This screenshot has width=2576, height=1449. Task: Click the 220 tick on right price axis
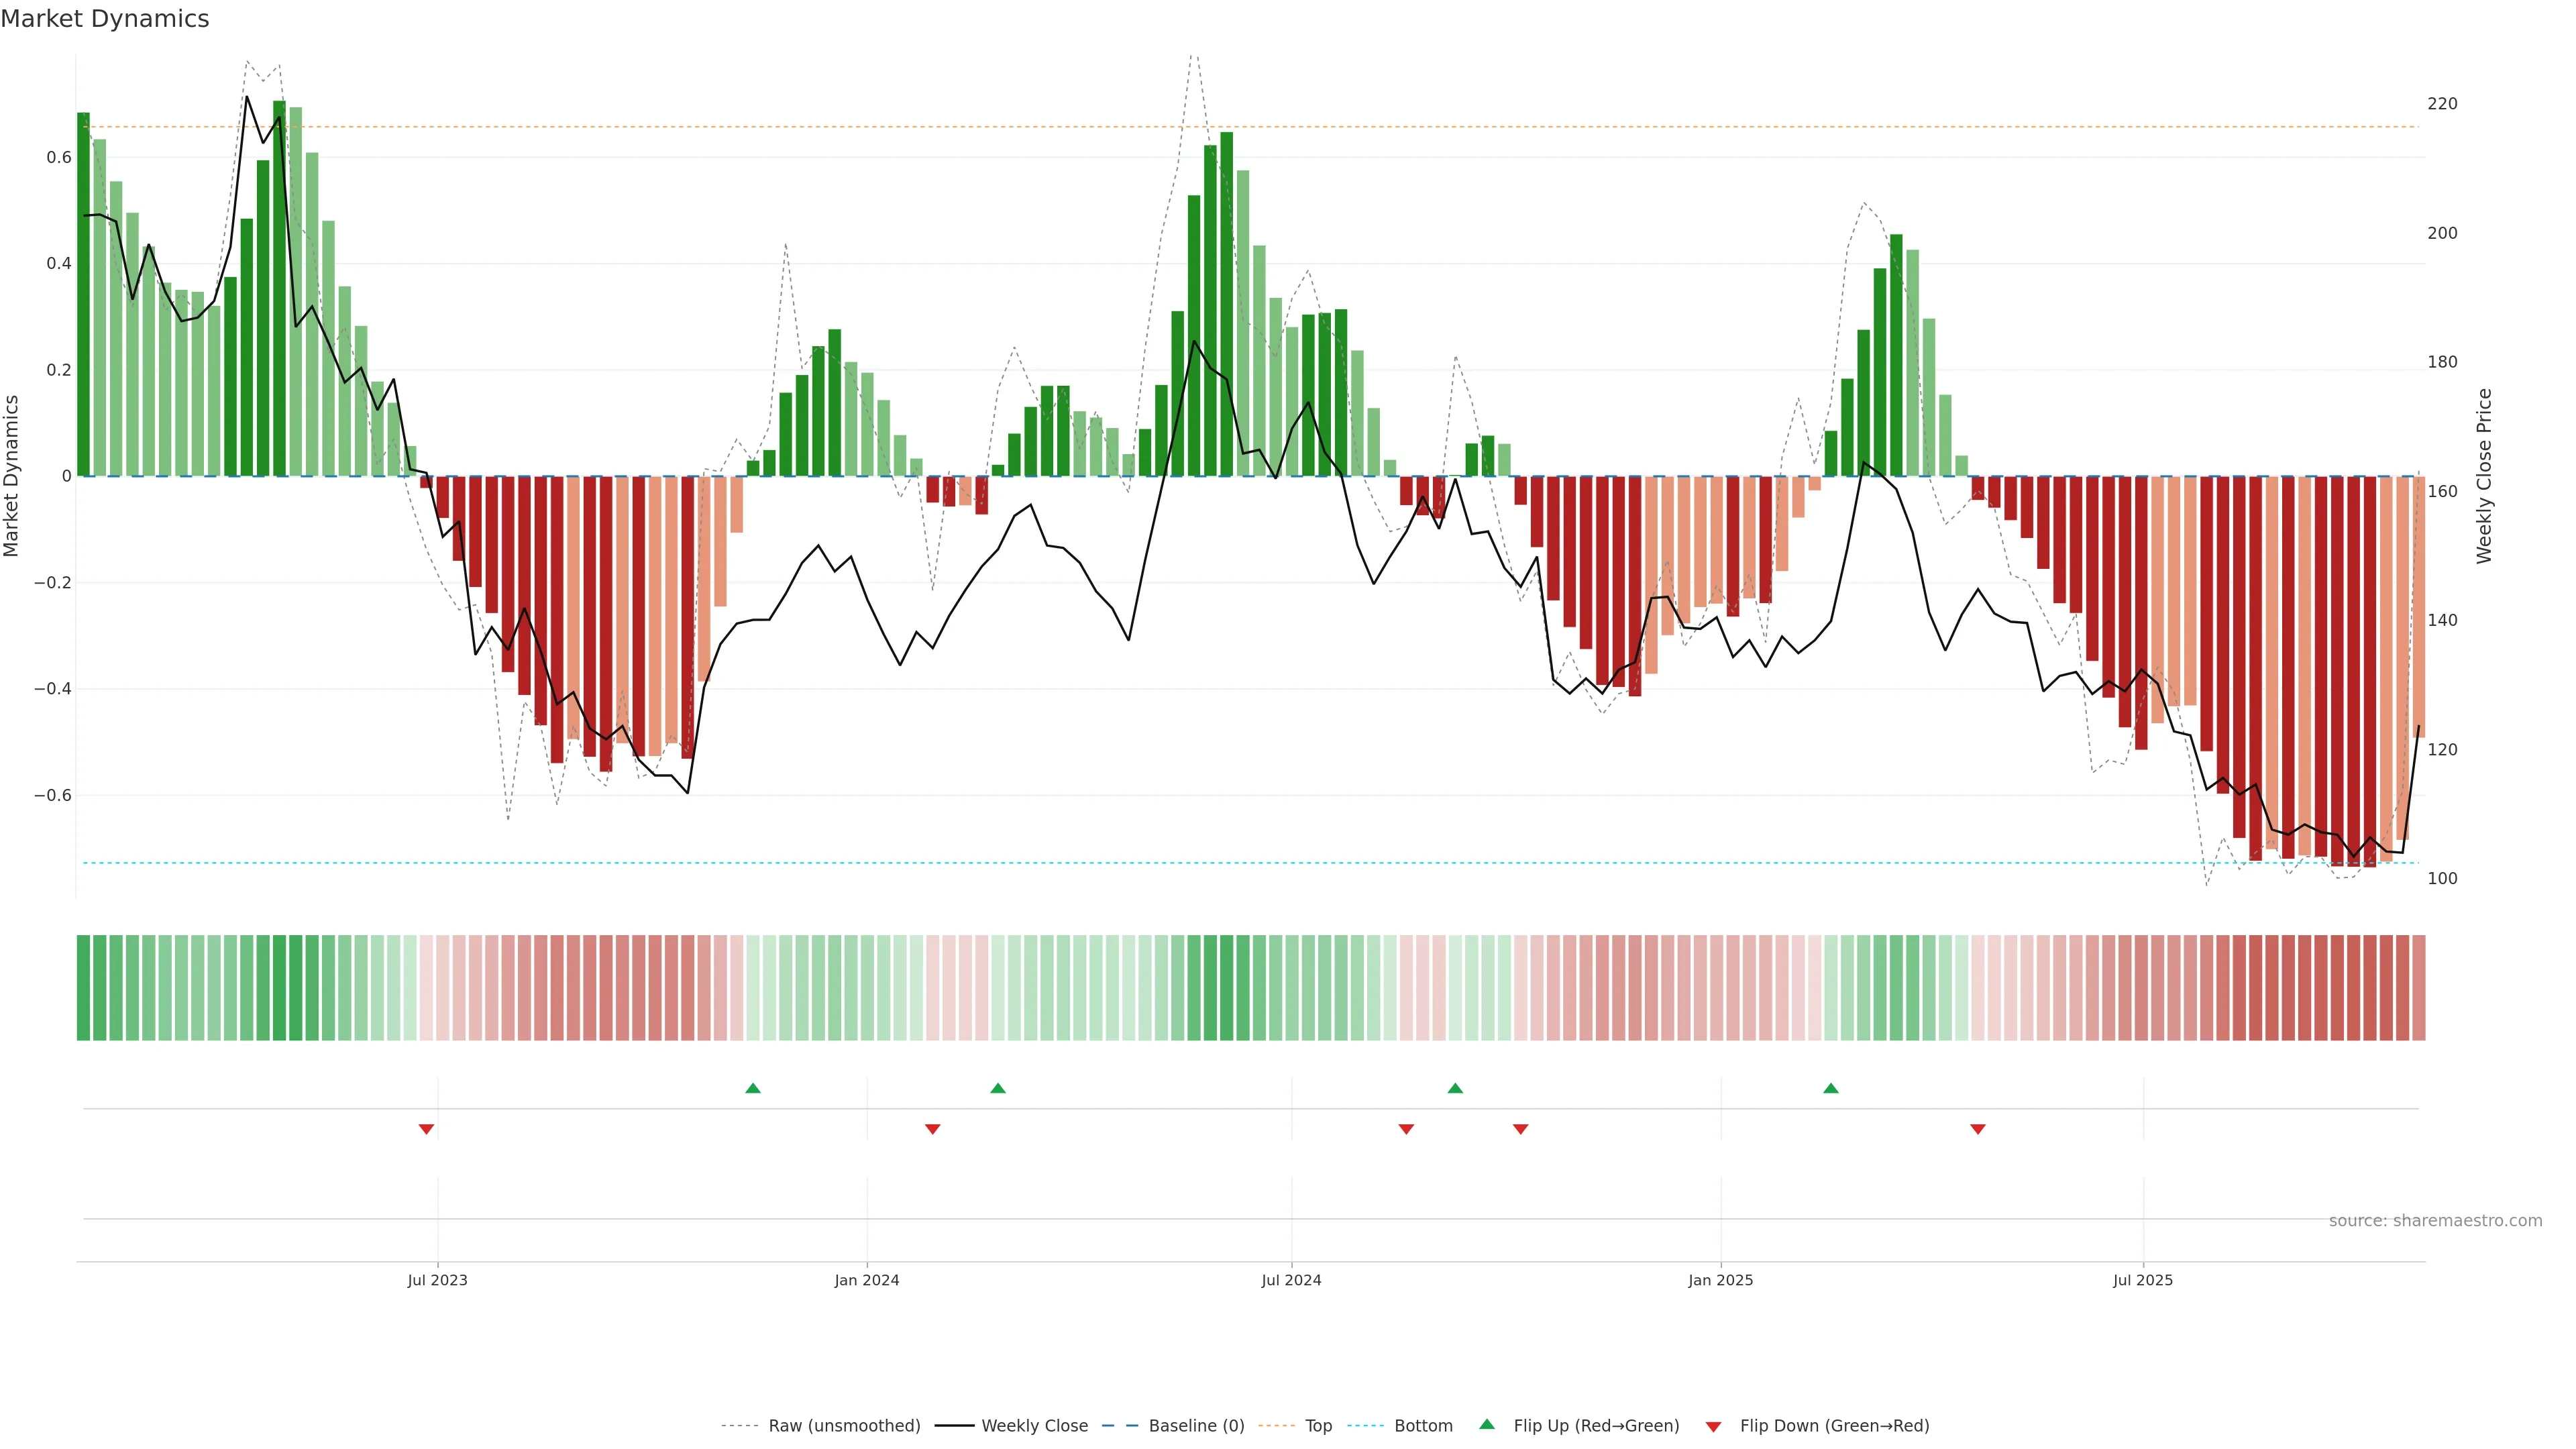point(2442,104)
